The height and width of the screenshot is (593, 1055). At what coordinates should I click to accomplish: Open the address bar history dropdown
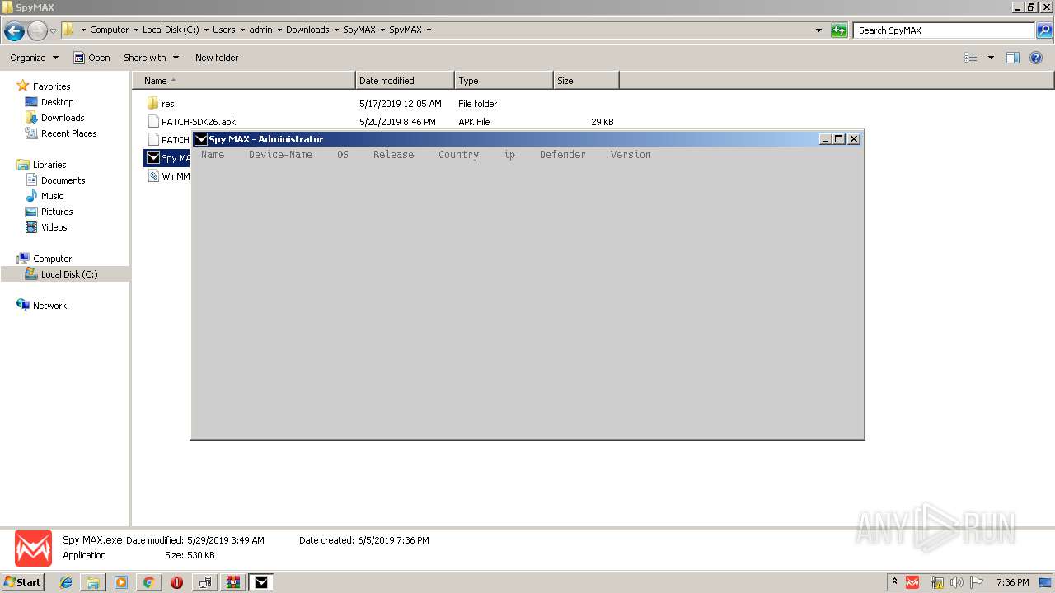(818, 30)
